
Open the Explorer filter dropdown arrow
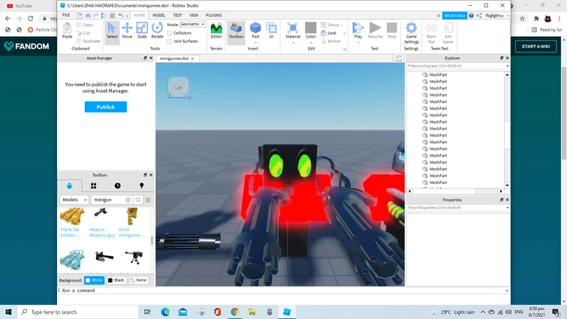point(507,66)
